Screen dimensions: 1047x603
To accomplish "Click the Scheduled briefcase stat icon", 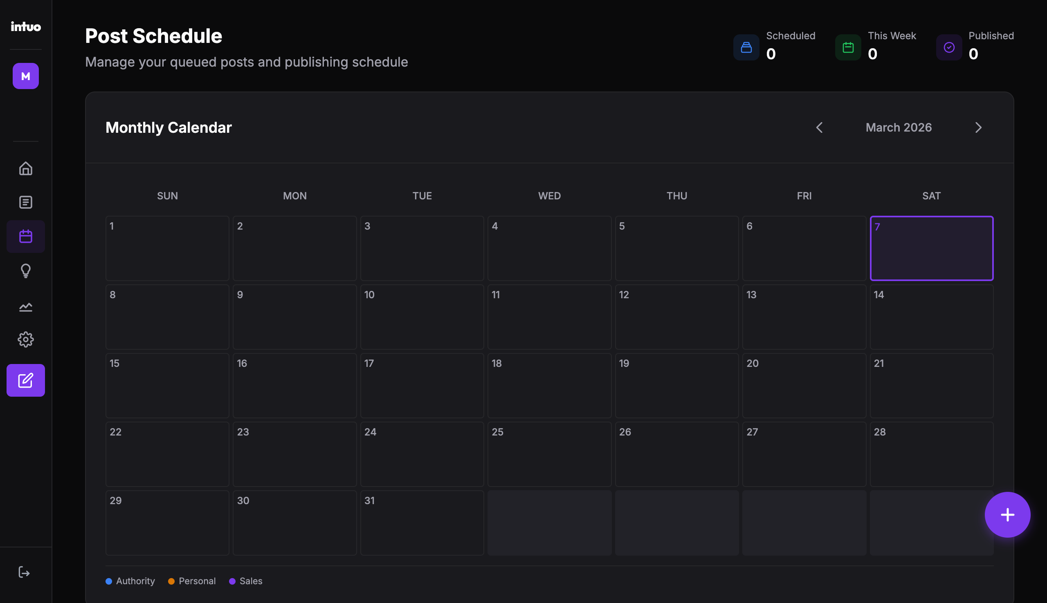I will point(746,47).
